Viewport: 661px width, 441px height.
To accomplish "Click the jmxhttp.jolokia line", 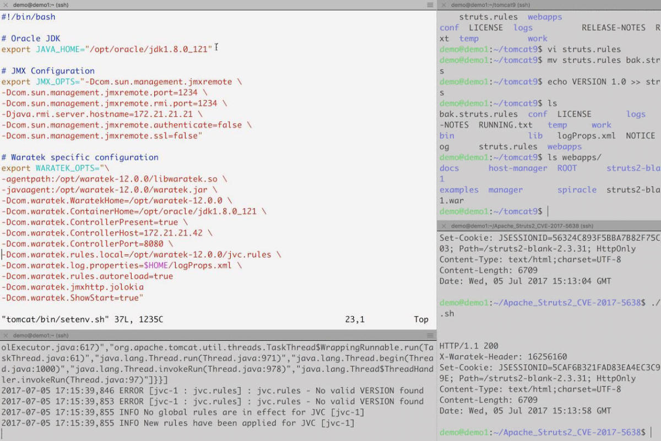I will pos(73,287).
